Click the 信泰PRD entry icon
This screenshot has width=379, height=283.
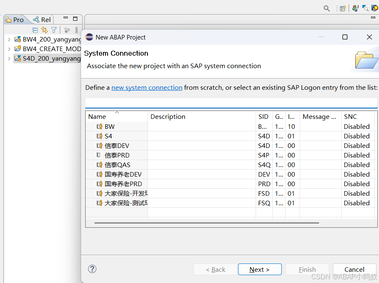coord(98,155)
